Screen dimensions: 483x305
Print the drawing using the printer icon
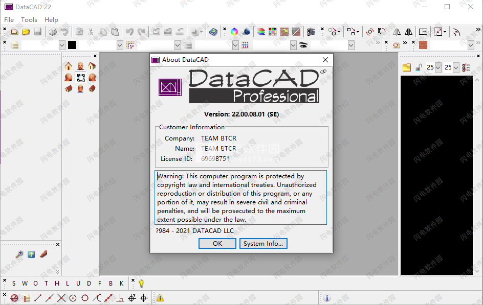click(x=53, y=32)
